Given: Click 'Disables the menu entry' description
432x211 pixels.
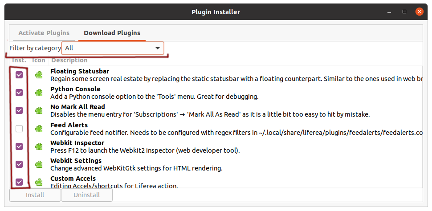Looking at the screenshot, I should (210, 114).
